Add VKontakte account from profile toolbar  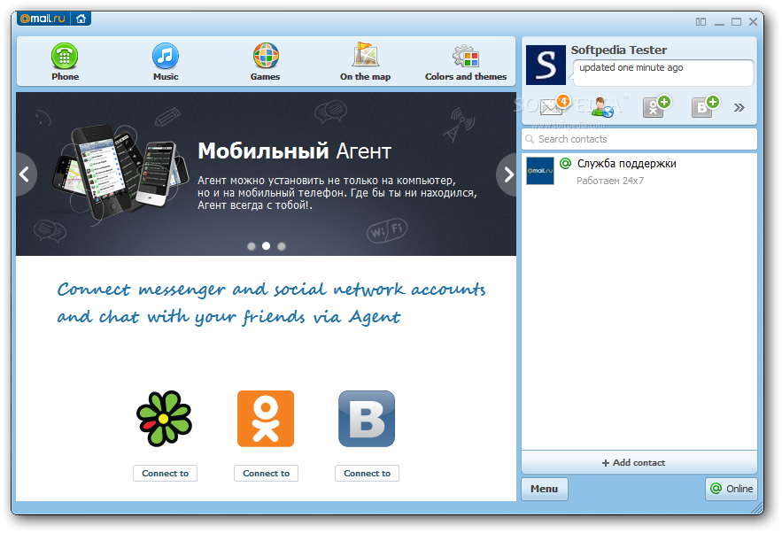pyautogui.click(x=705, y=105)
